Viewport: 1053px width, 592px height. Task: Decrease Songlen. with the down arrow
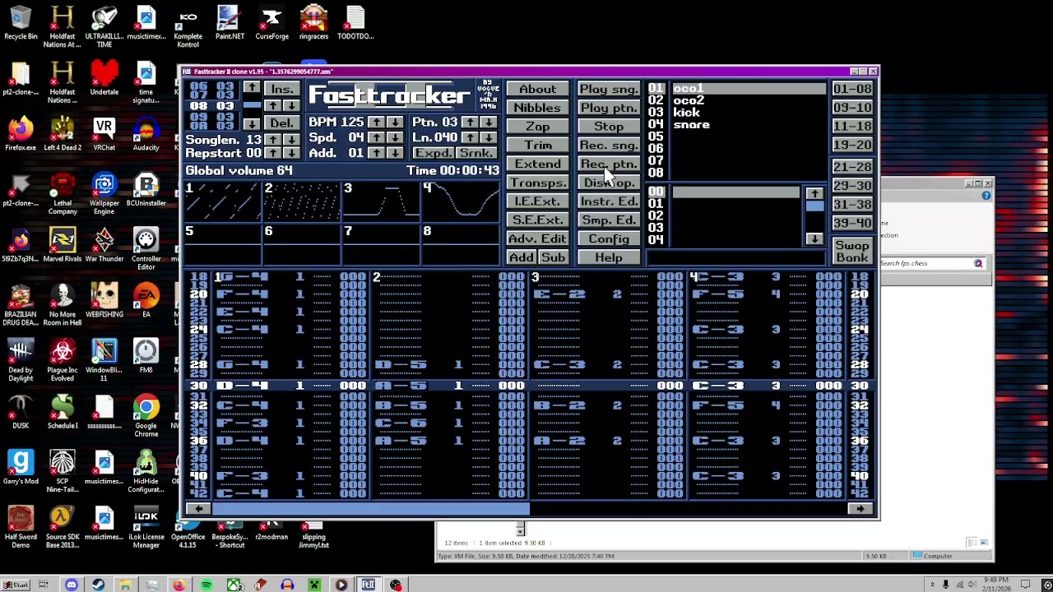click(x=291, y=140)
